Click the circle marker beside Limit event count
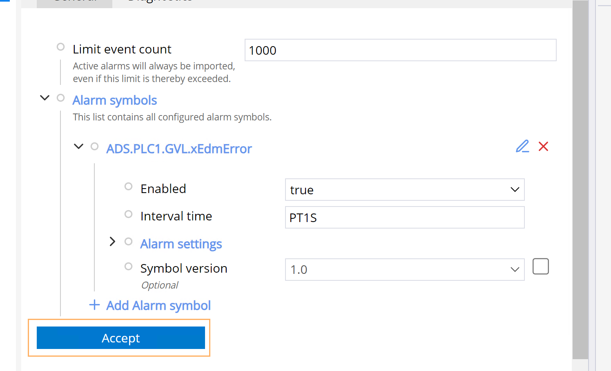Screen dimensions: 611x371 (x=60, y=47)
